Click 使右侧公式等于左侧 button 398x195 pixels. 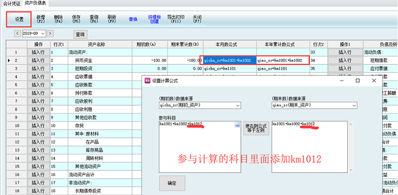pos(256,128)
